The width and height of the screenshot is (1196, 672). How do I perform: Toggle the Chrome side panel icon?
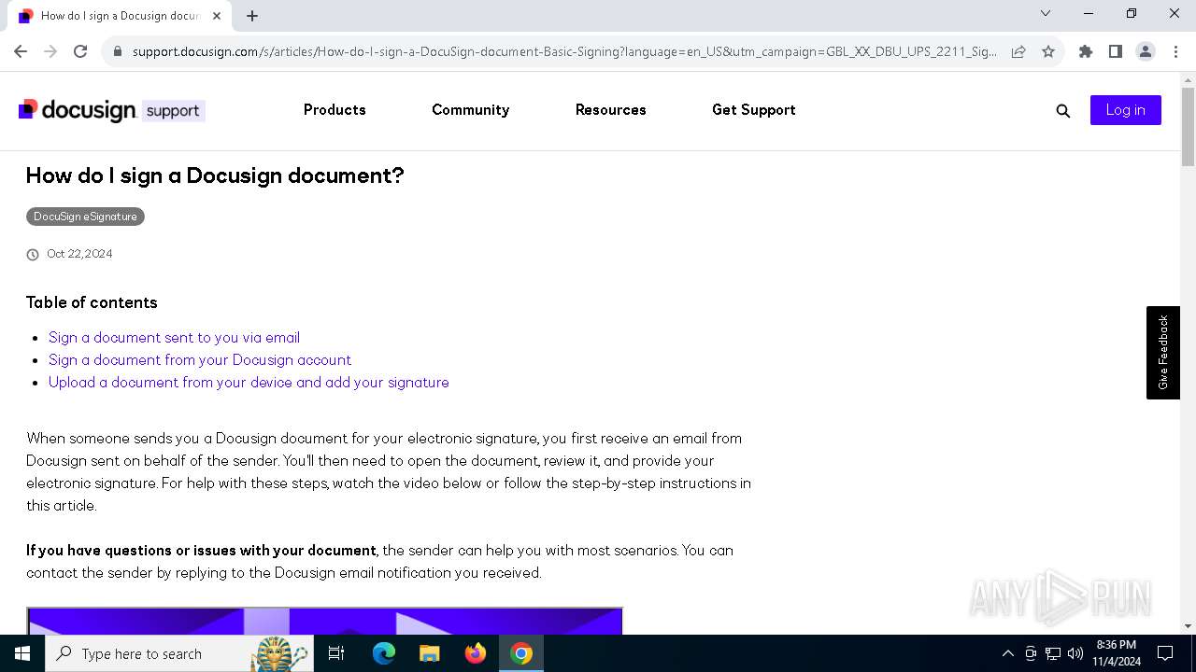click(1116, 51)
